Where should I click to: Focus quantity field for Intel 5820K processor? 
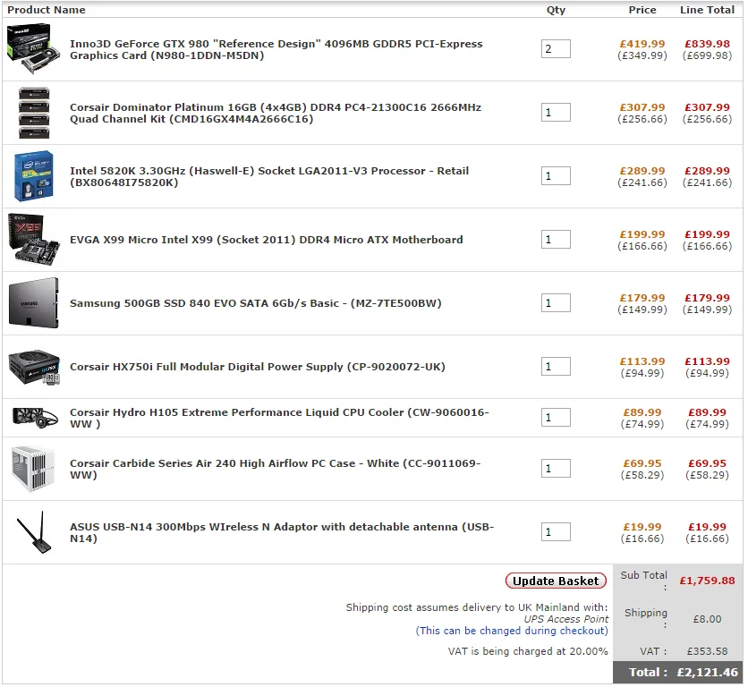point(556,175)
